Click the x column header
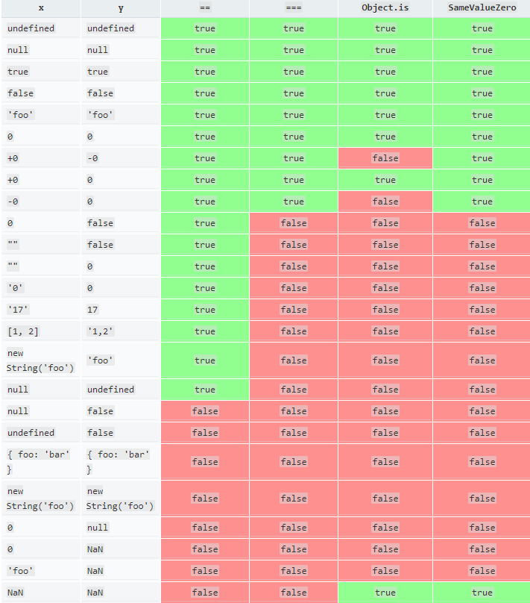530x603 pixels. (41, 8)
